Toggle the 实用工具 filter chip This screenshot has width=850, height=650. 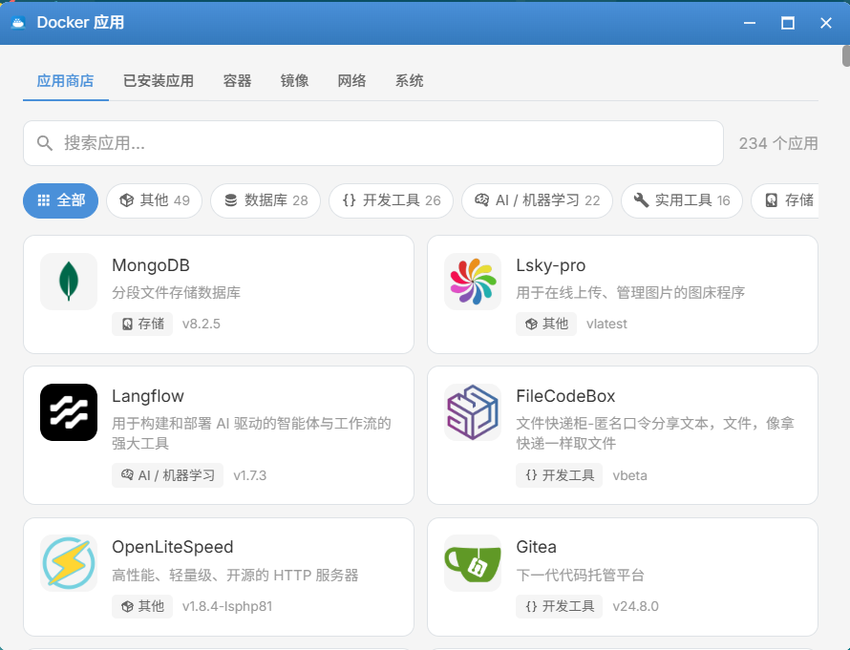click(x=681, y=200)
